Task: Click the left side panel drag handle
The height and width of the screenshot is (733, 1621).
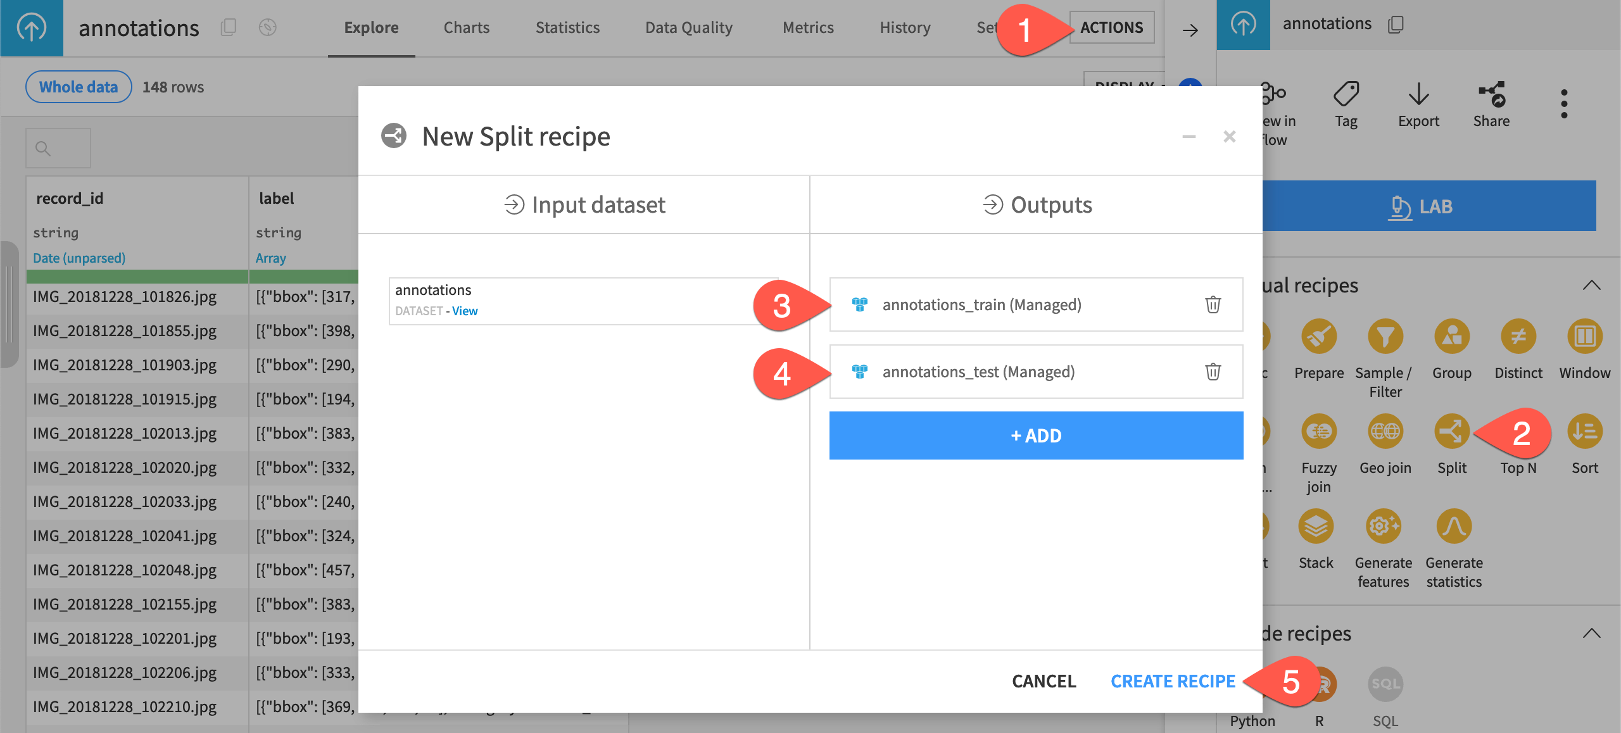Action: coord(9,304)
